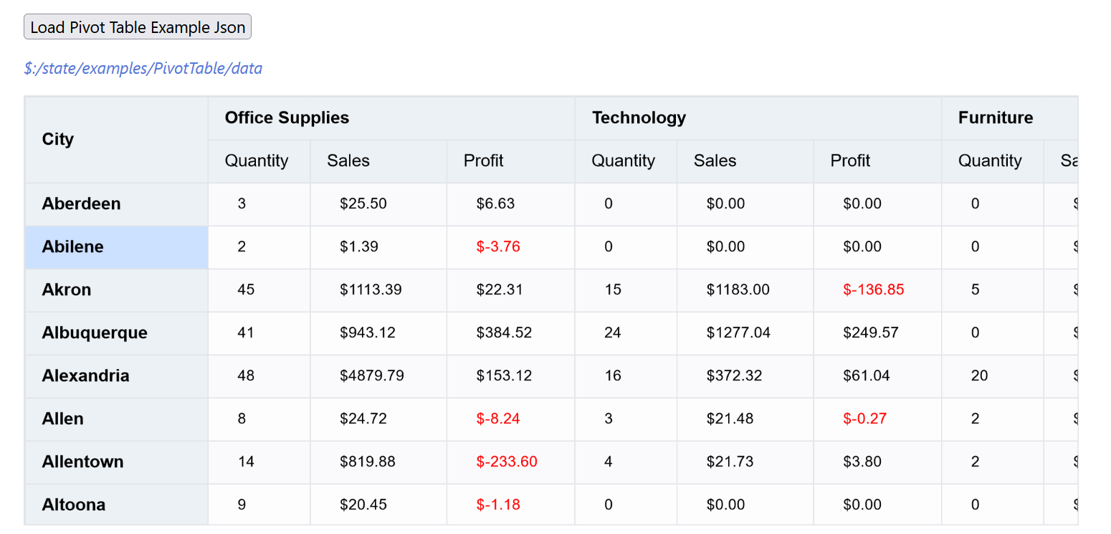Viewport: 1111px width, 534px height.
Task: Click the Allen row label
Action: click(63, 419)
